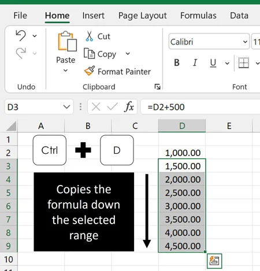Switch to the Insert tab

click(94, 16)
